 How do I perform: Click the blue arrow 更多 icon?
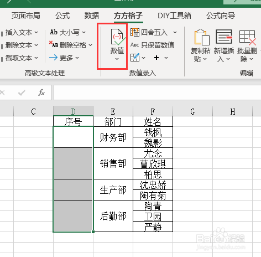coord(53,58)
